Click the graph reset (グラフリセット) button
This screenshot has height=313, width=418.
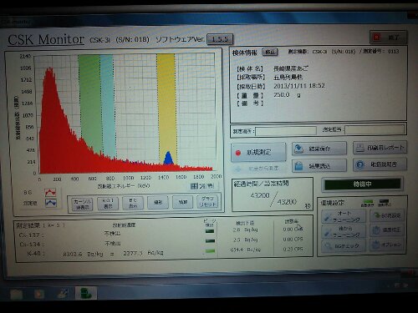click(207, 201)
